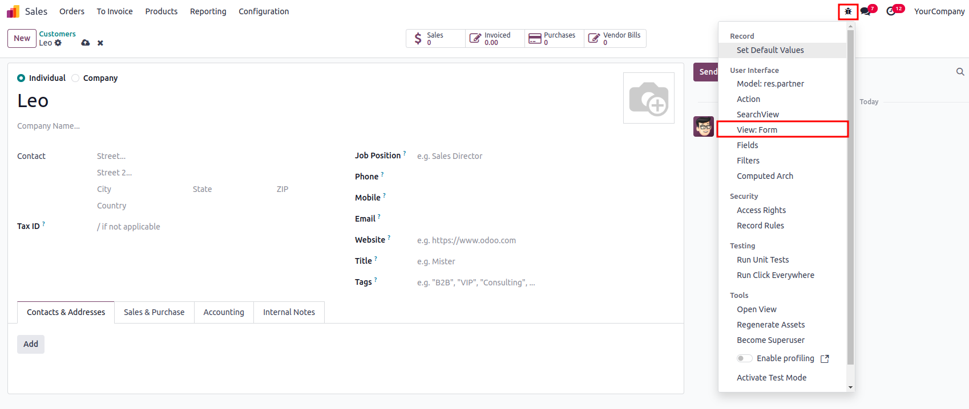Discard changes with the X icon
The image size is (969, 409).
coord(100,43)
